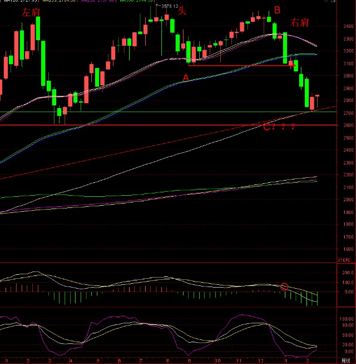The image size is (356, 364).
Task: Click the 80.00 KDJ axis value
Action: click(x=348, y=325)
